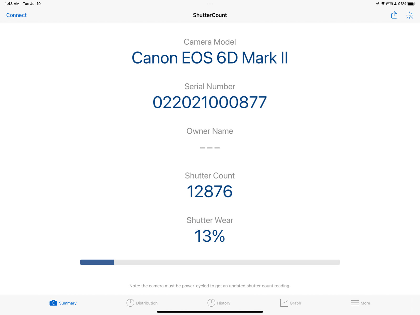Tap the serial number 022021000877
The height and width of the screenshot is (315, 420).
[x=210, y=102]
